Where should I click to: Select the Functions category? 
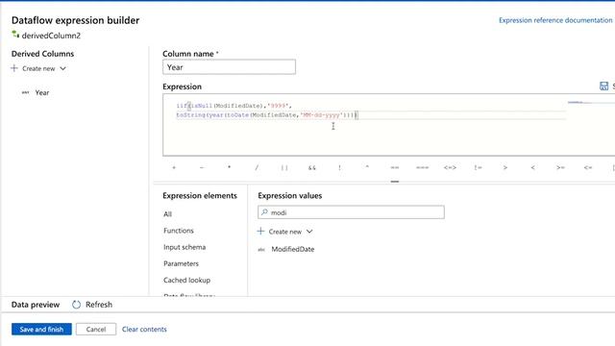point(179,231)
